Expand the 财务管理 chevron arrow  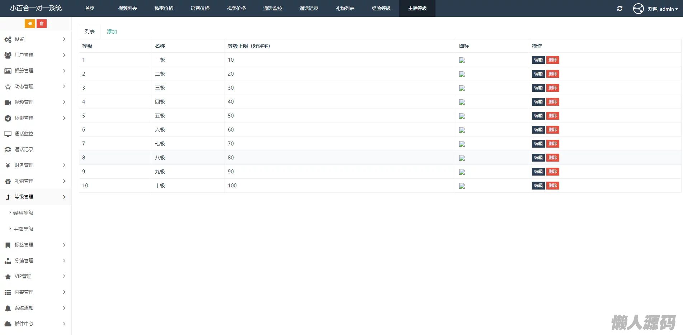click(x=64, y=165)
